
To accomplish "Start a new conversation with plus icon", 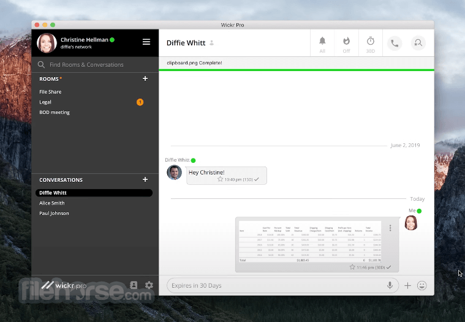I will click(145, 179).
